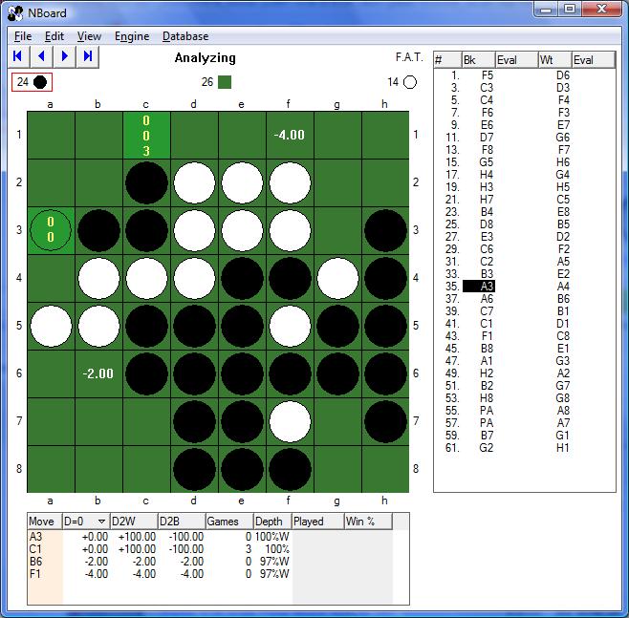
Task: Step back one move
Action: pos(41,56)
